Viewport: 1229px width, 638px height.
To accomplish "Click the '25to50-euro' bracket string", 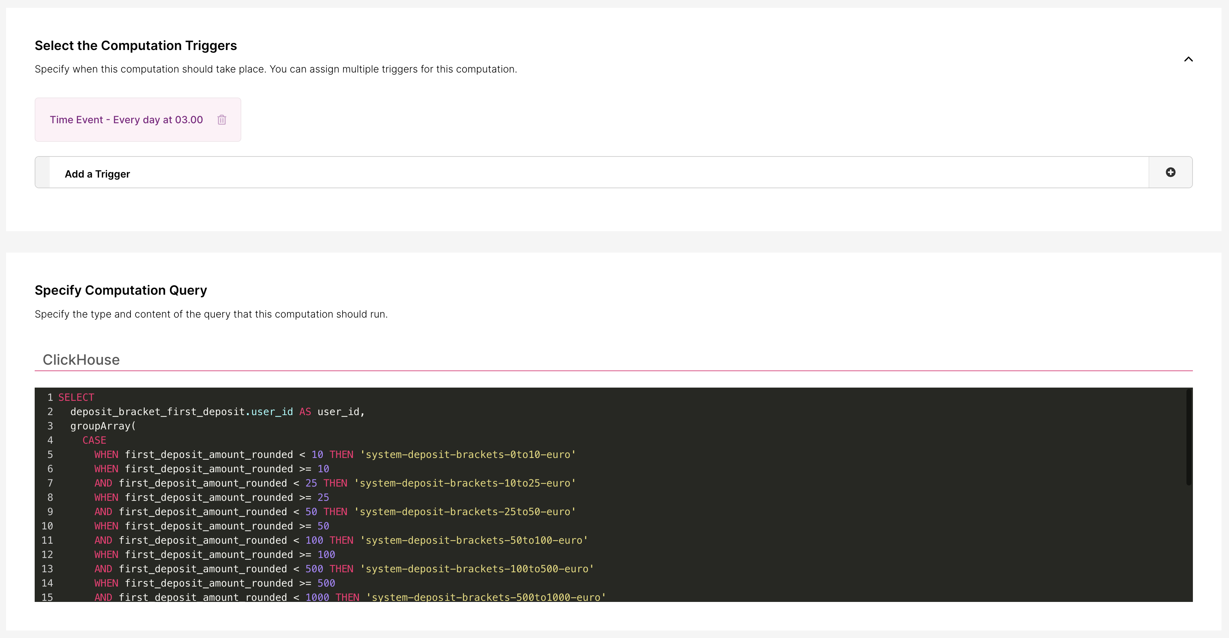I will [465, 512].
